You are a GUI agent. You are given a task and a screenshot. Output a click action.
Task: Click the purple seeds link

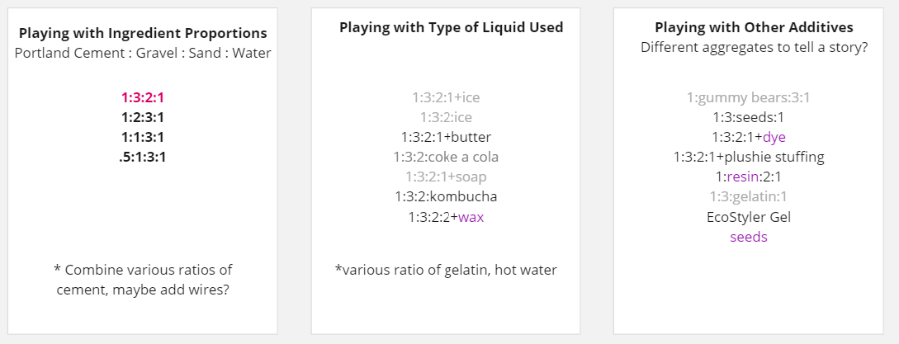pyautogui.click(x=748, y=237)
